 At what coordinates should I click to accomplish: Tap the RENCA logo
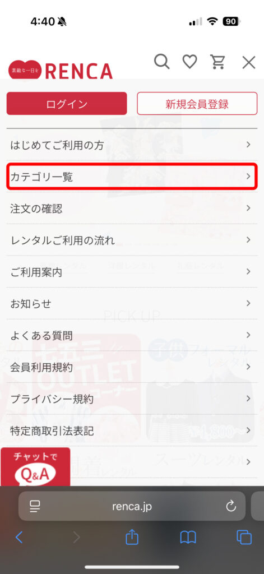[61, 70]
